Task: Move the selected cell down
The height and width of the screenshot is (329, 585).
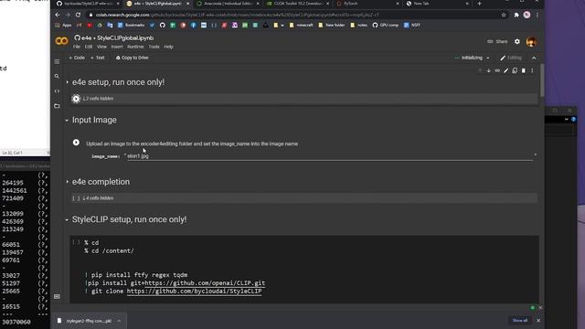Action: point(488,70)
